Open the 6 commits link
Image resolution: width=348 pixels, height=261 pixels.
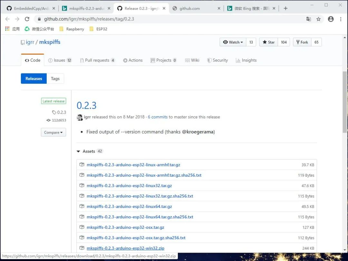(158, 117)
